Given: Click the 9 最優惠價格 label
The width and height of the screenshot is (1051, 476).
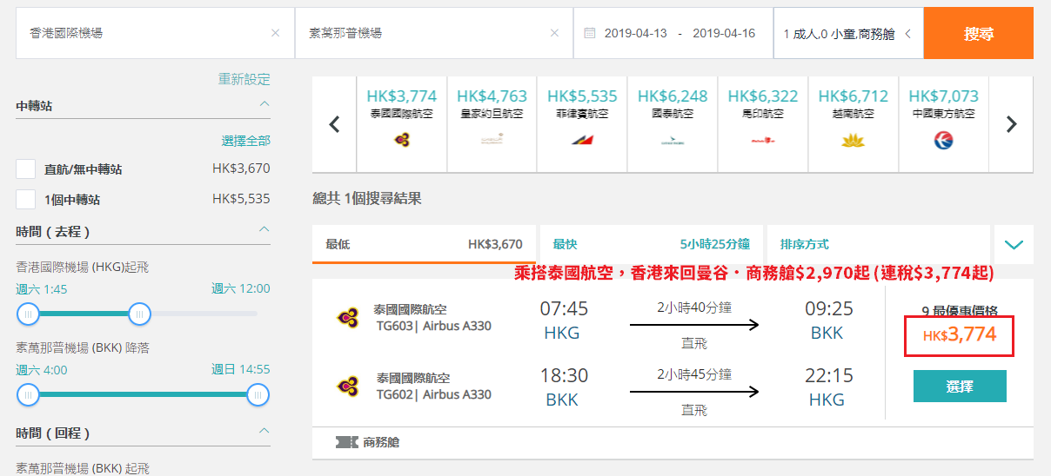Looking at the screenshot, I should (960, 310).
